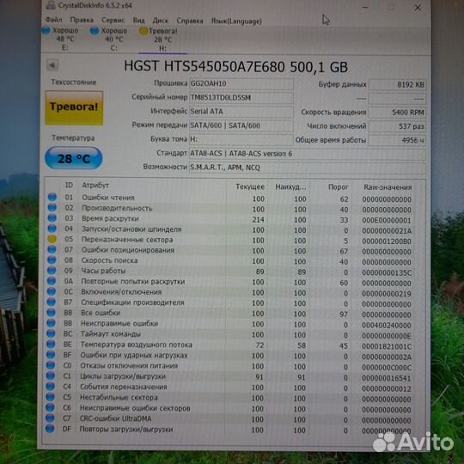Click status icon for Циклы загрузки/выгрузки
Screen dimensions: 464x464
(x=51, y=375)
